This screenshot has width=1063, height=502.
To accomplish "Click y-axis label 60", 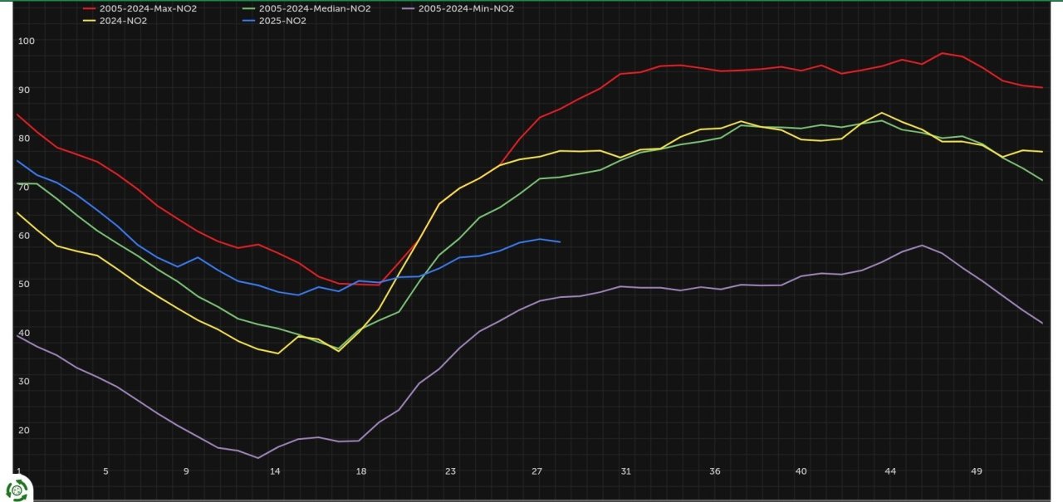I will click(x=23, y=236).
